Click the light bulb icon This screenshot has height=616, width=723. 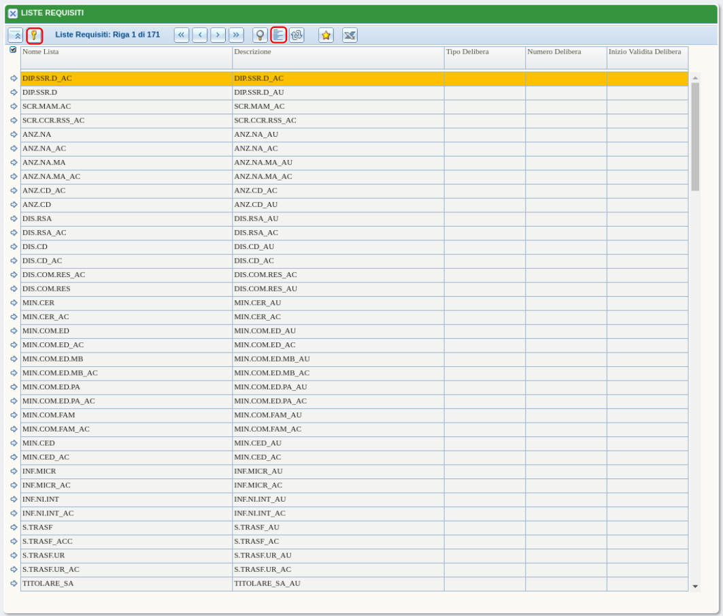click(260, 35)
